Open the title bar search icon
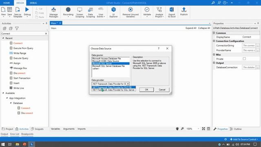This screenshot has height=147, width=261. 213,3
